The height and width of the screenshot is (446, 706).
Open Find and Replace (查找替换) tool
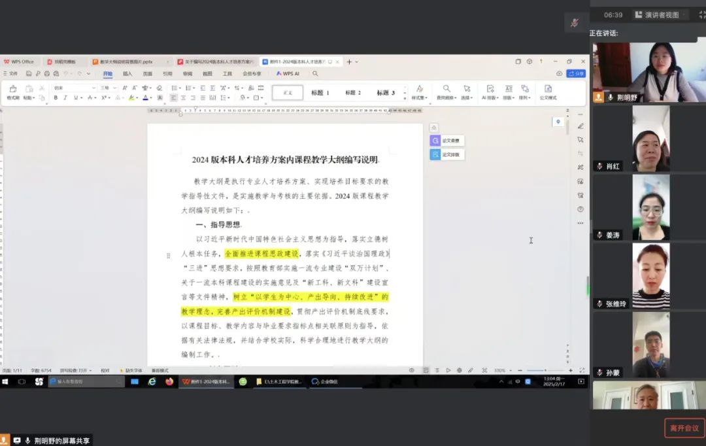click(x=446, y=92)
